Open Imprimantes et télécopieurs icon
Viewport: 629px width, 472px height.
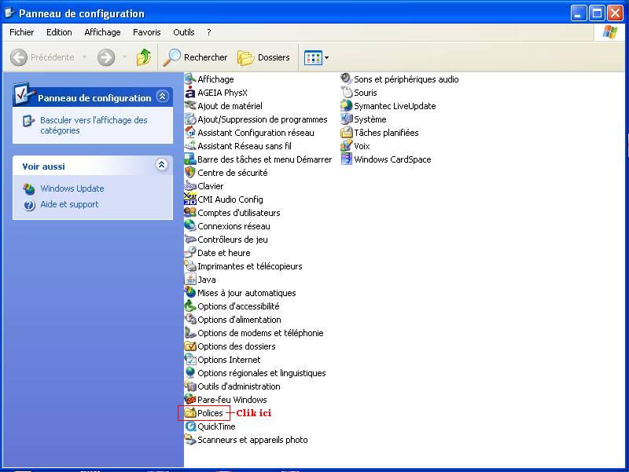(x=190, y=266)
